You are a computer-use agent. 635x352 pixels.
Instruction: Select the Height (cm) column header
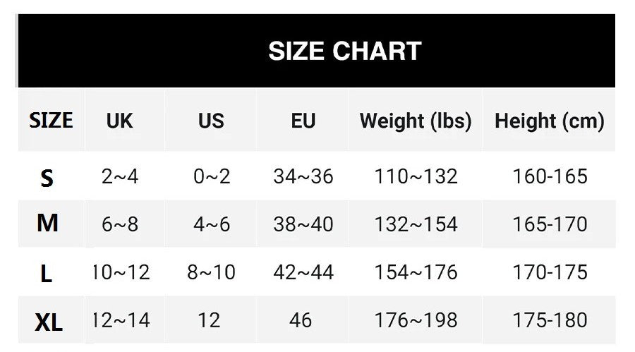click(x=549, y=121)
